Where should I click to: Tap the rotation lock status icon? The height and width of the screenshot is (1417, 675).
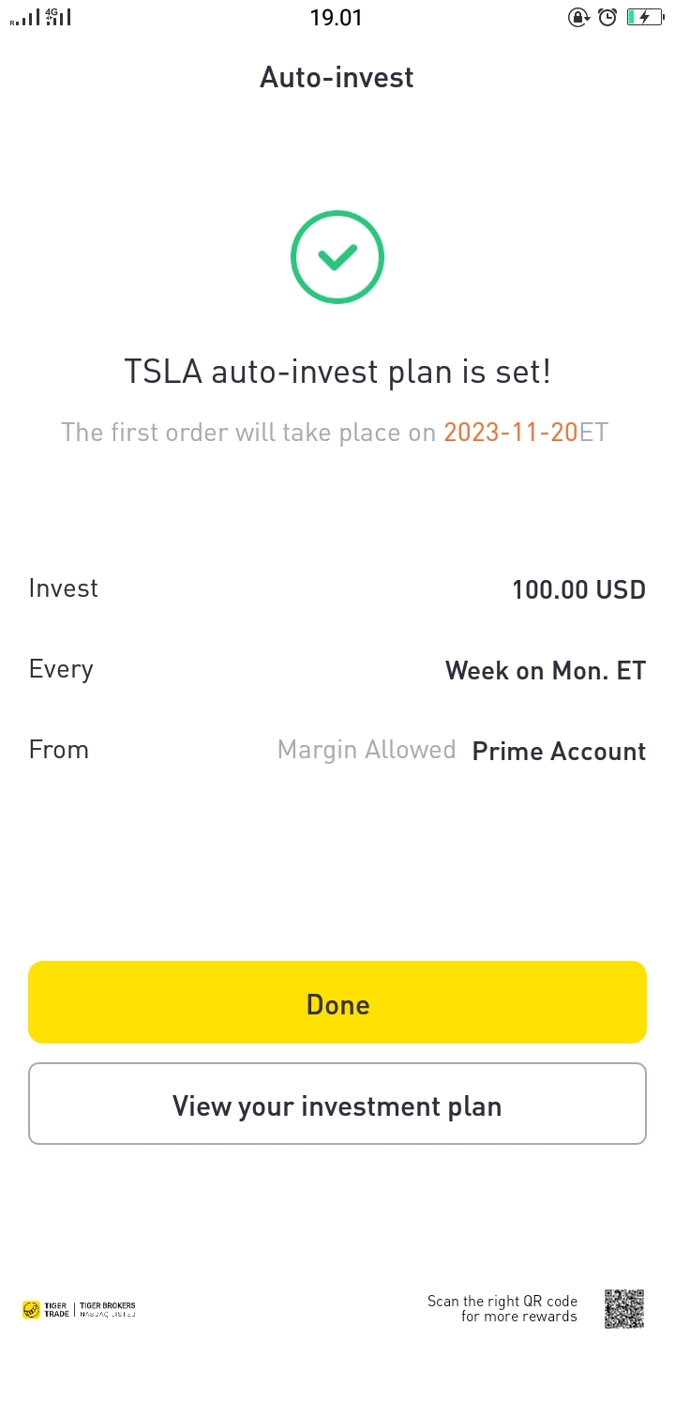pos(578,17)
